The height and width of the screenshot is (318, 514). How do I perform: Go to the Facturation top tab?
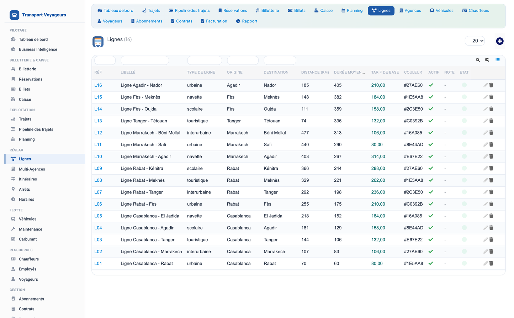click(x=214, y=21)
